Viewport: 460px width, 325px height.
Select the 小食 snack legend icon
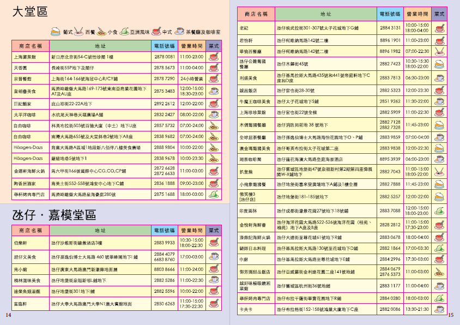102,32
